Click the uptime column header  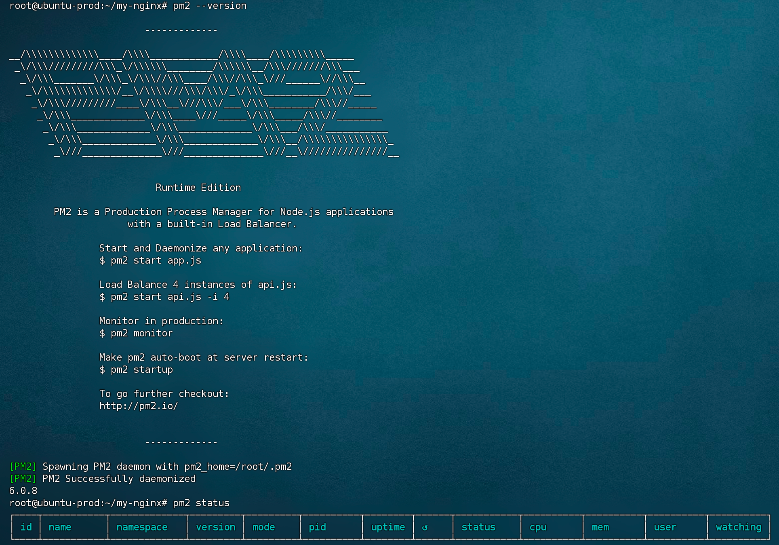[x=388, y=527]
